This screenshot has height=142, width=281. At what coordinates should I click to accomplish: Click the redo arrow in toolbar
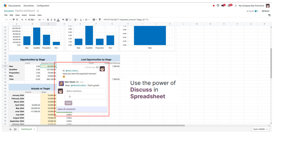click(x=10, y=20)
